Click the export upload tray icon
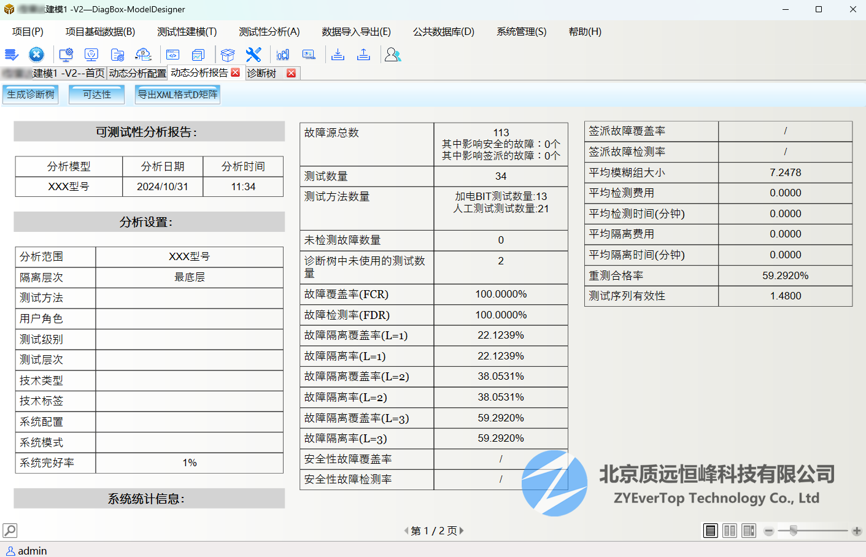The height and width of the screenshot is (557, 866). 363,55
